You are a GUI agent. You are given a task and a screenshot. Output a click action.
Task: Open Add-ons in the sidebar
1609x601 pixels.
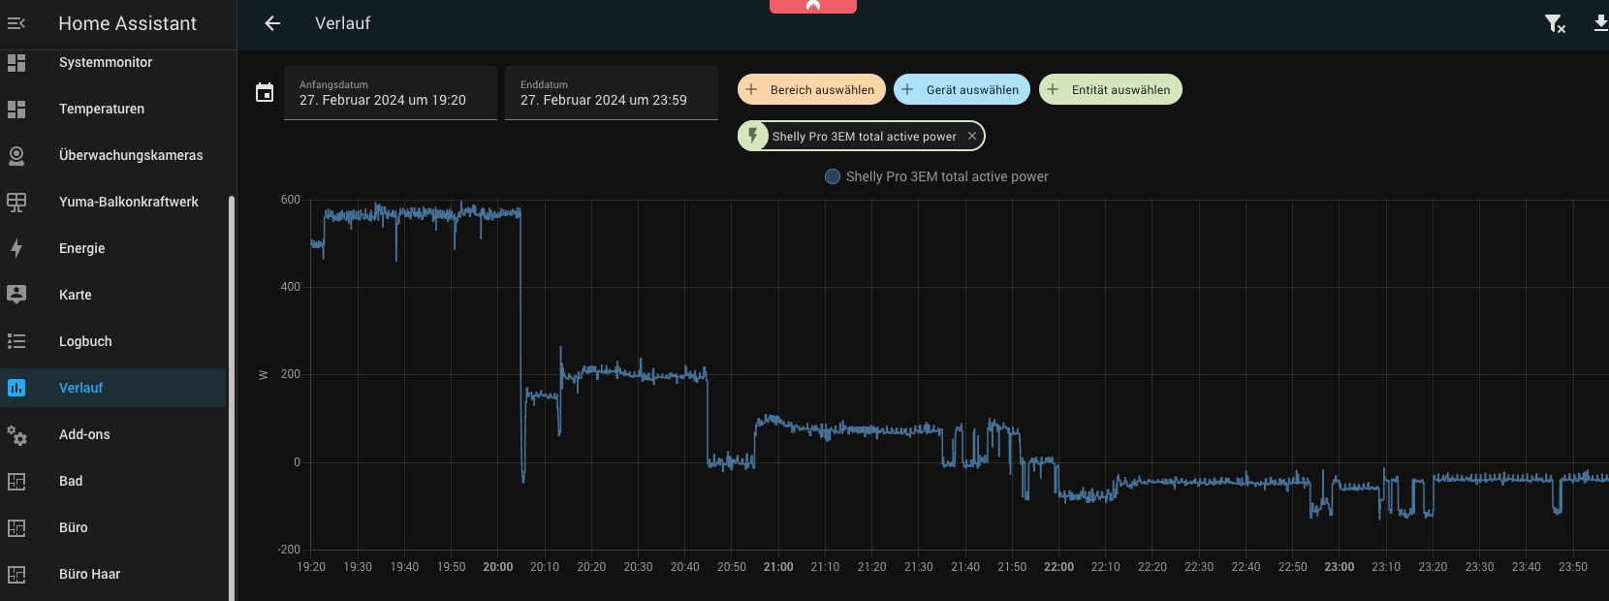(x=113, y=434)
